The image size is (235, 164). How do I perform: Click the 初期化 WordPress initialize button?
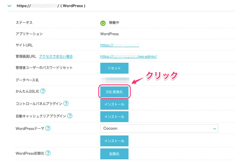coord(114,154)
